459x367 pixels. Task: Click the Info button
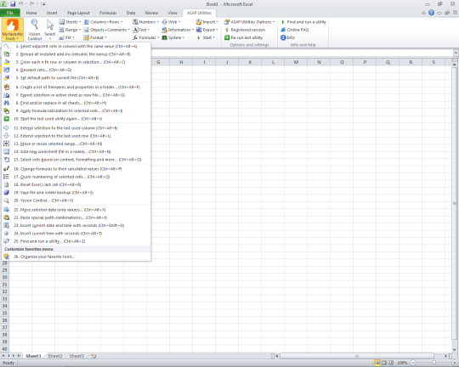click(288, 37)
